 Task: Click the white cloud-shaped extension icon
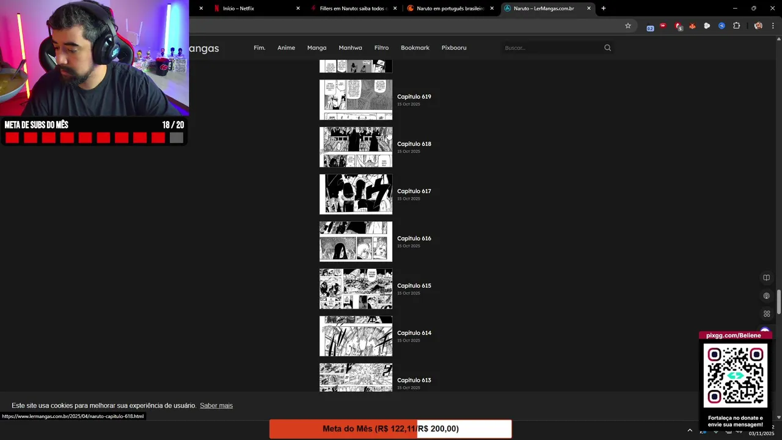click(707, 26)
